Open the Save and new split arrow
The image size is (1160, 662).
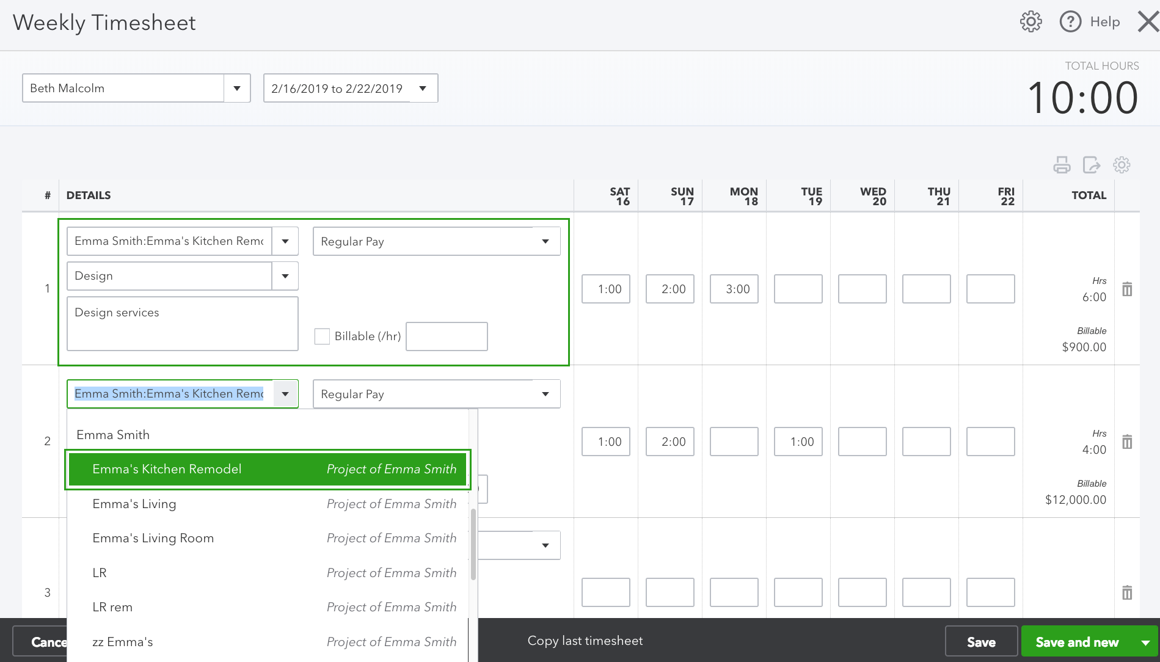coord(1145,642)
